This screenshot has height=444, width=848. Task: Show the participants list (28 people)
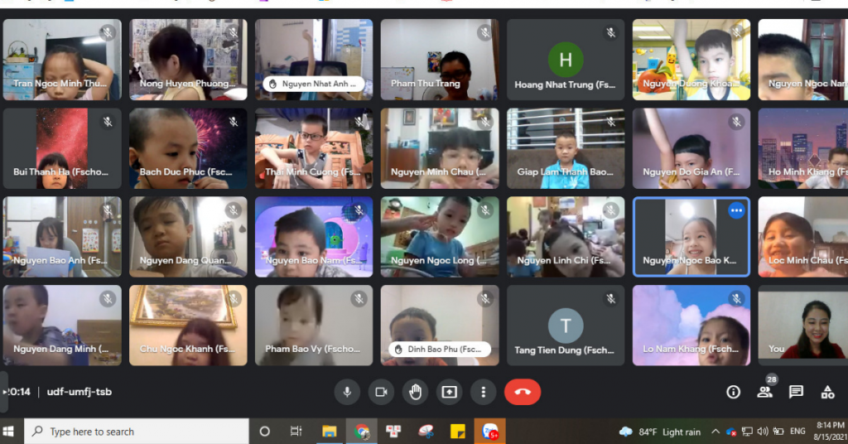[x=764, y=392]
